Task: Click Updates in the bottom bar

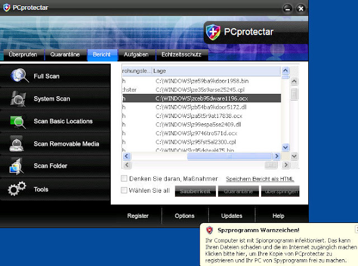Action: point(232,216)
